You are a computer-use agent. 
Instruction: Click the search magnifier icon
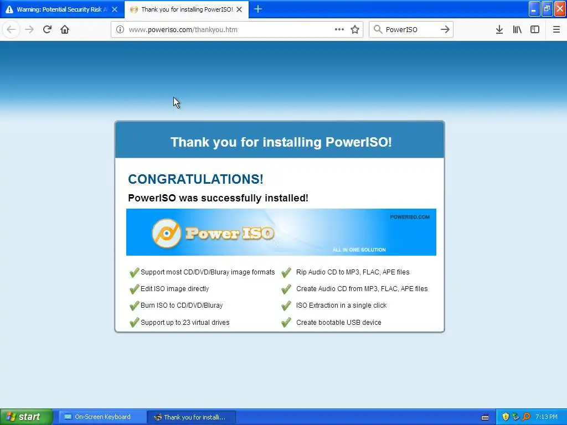click(x=378, y=30)
